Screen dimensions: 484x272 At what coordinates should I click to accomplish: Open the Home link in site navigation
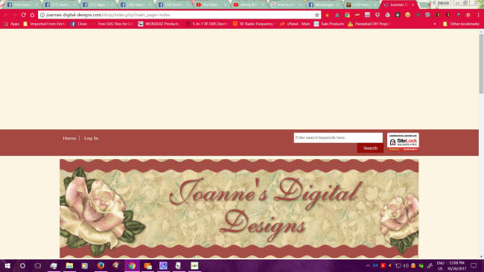tap(69, 138)
